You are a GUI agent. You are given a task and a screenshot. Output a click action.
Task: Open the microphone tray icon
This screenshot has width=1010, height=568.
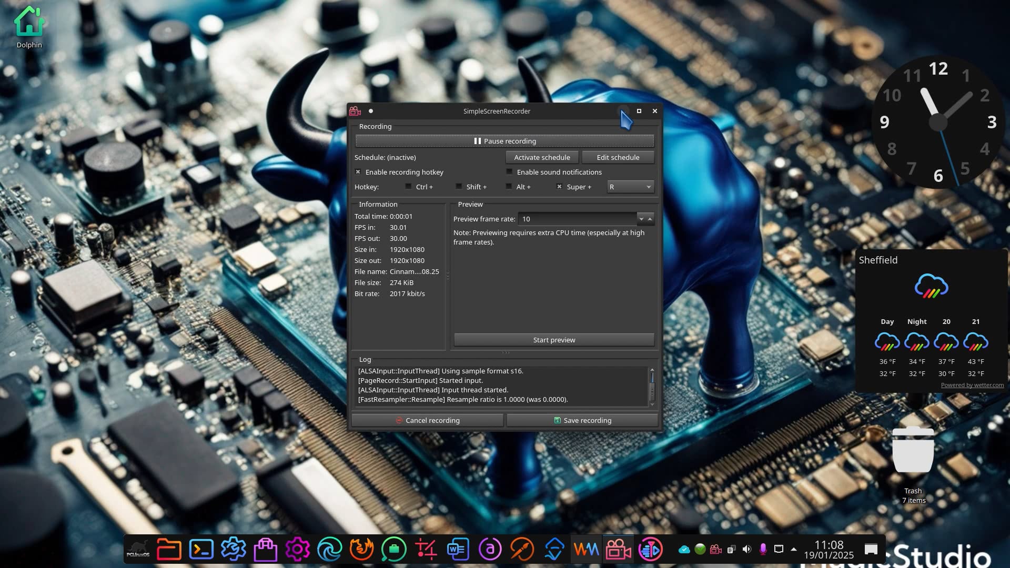click(763, 549)
